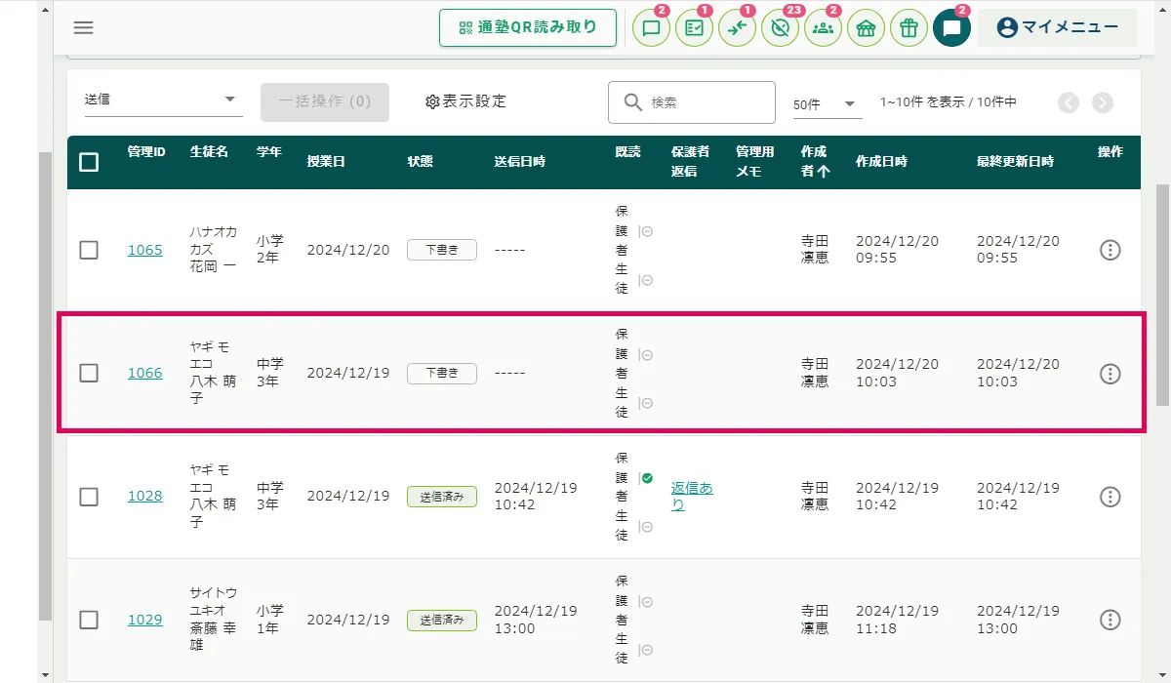Check the checkbox for row 1029
Viewport: 1171px width, 683px height.
(89, 620)
